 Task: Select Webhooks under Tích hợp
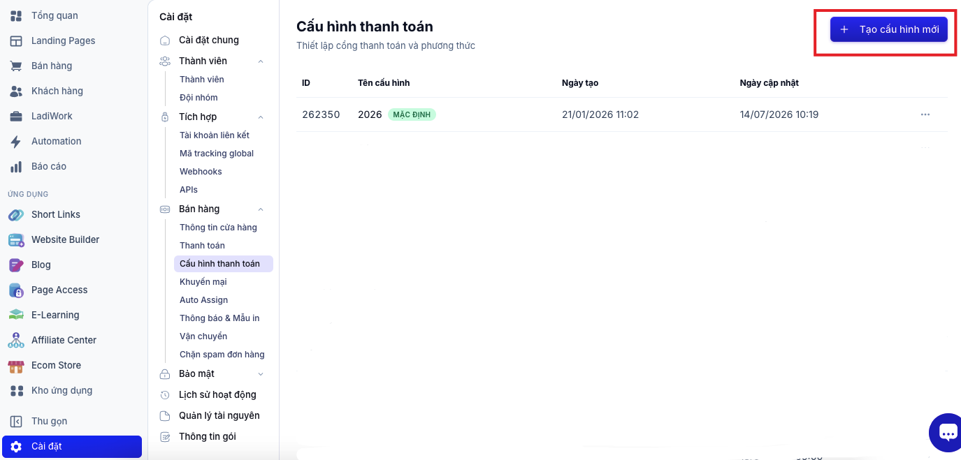tap(201, 172)
